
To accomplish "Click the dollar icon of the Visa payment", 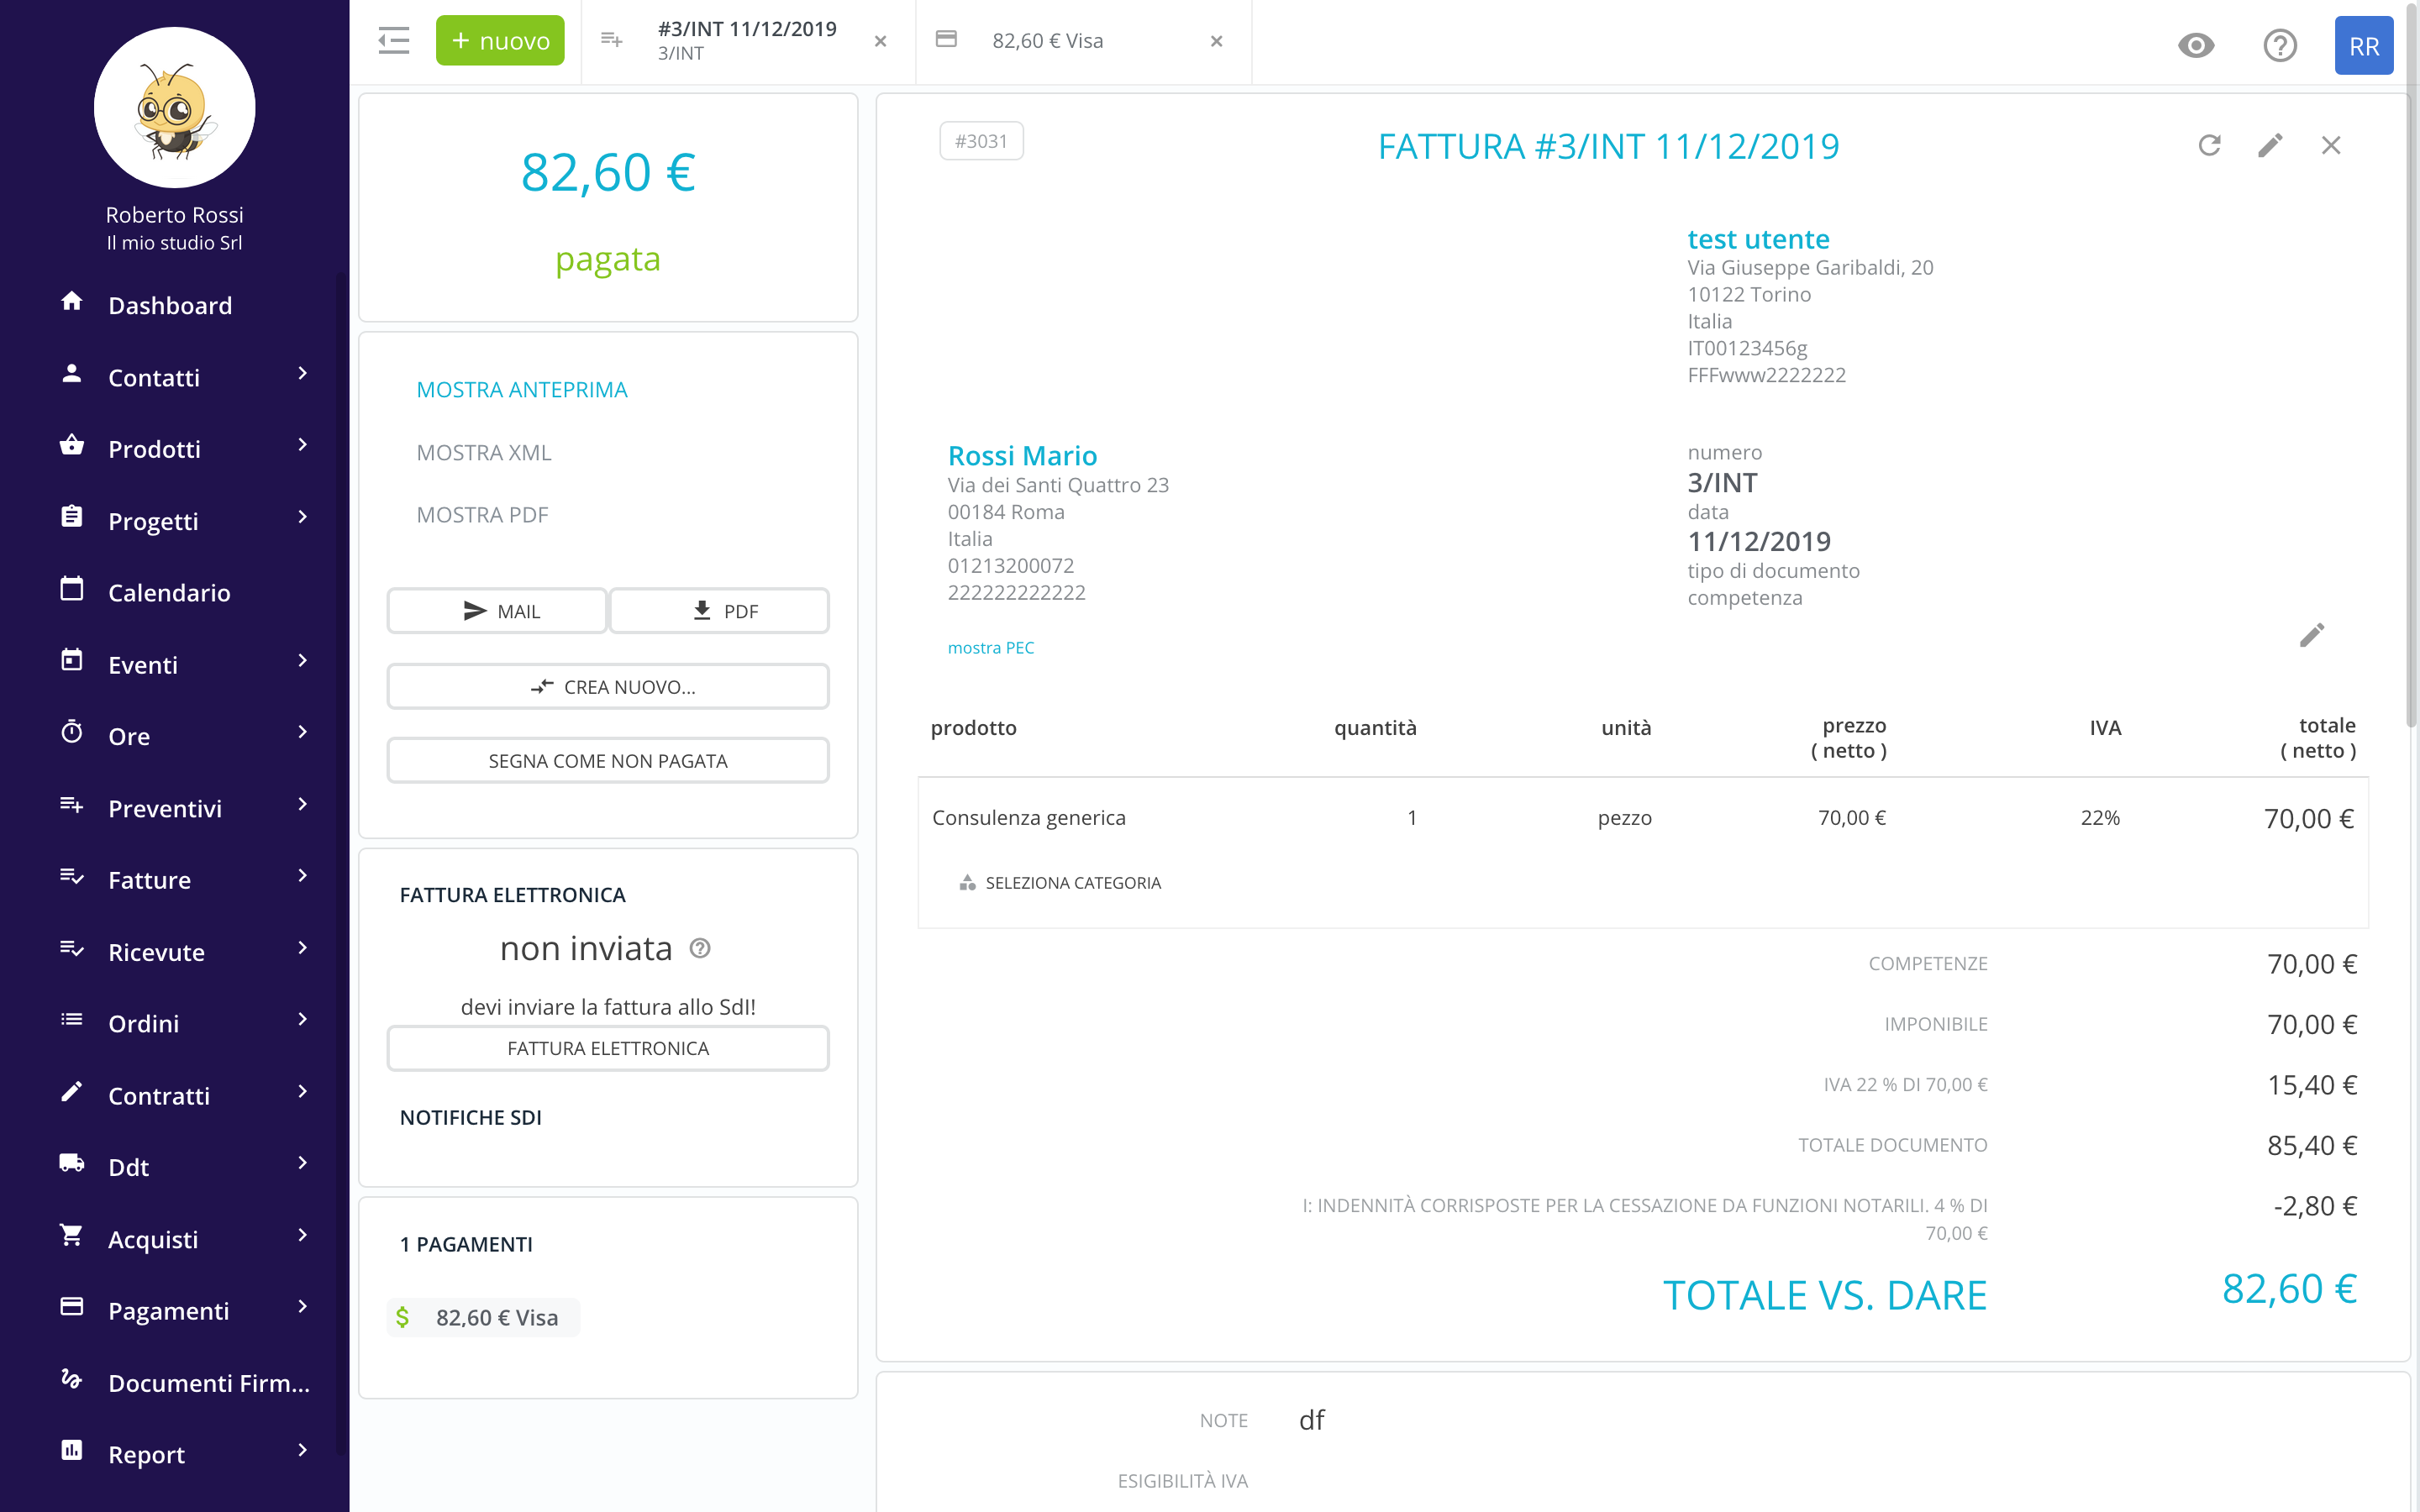I will (x=403, y=1317).
